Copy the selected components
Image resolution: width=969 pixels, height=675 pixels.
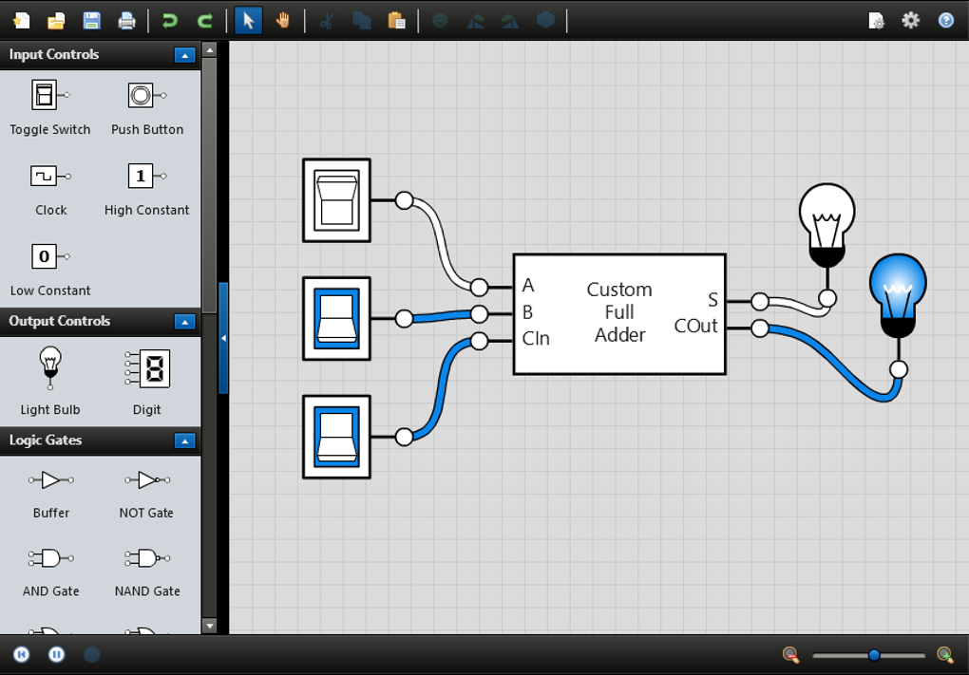click(362, 21)
